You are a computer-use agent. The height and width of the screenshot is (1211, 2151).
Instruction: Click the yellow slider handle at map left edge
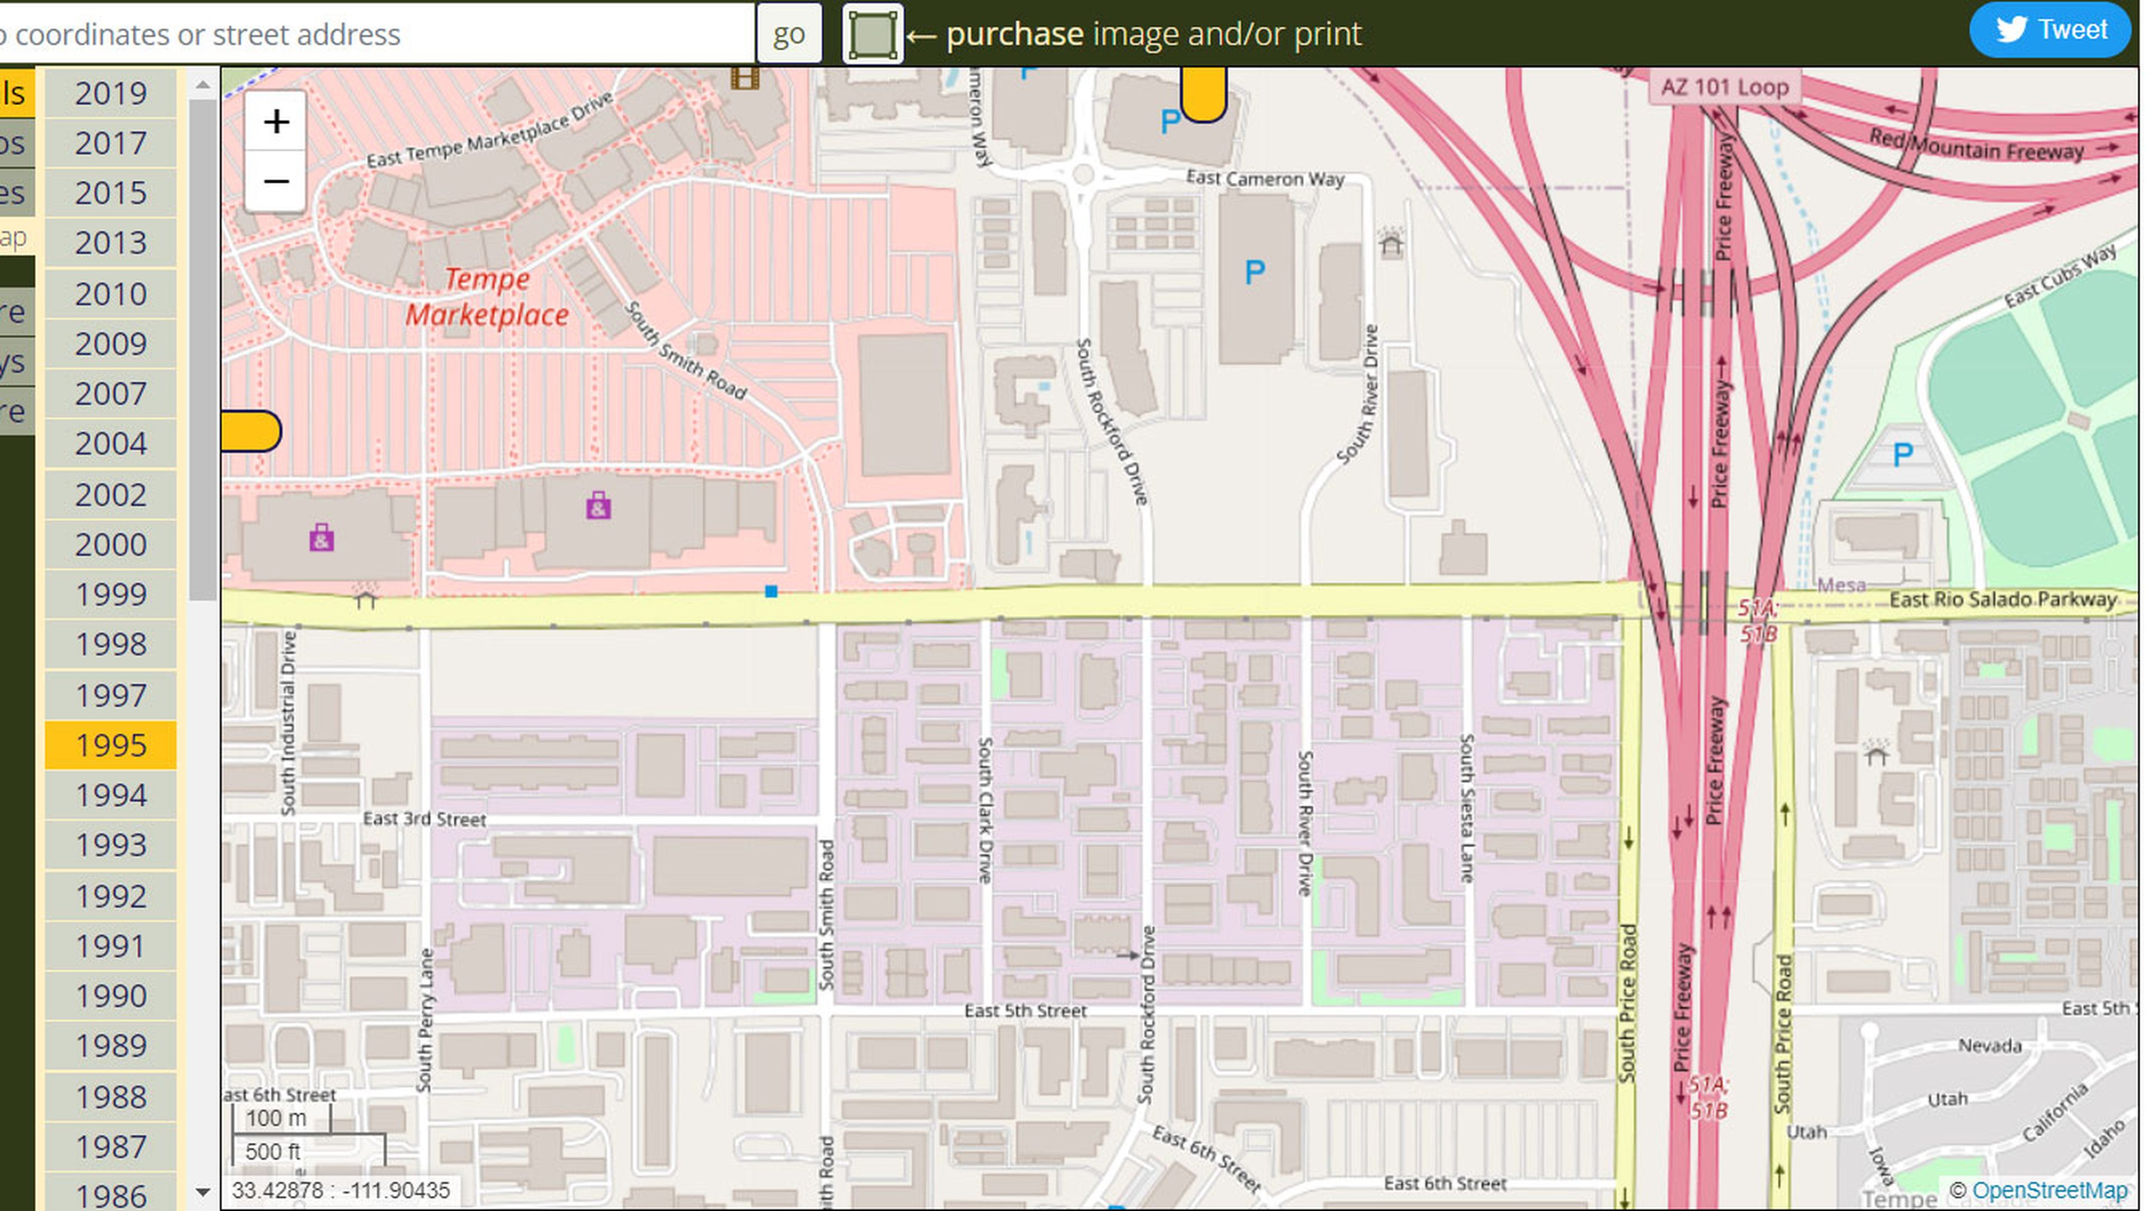click(250, 431)
